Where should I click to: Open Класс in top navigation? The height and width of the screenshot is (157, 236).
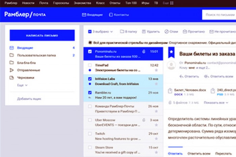pos(100,3)
